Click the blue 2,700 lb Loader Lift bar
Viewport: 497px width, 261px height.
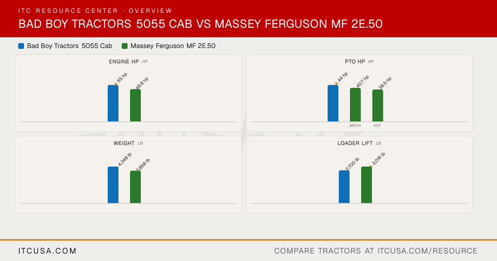344,187
